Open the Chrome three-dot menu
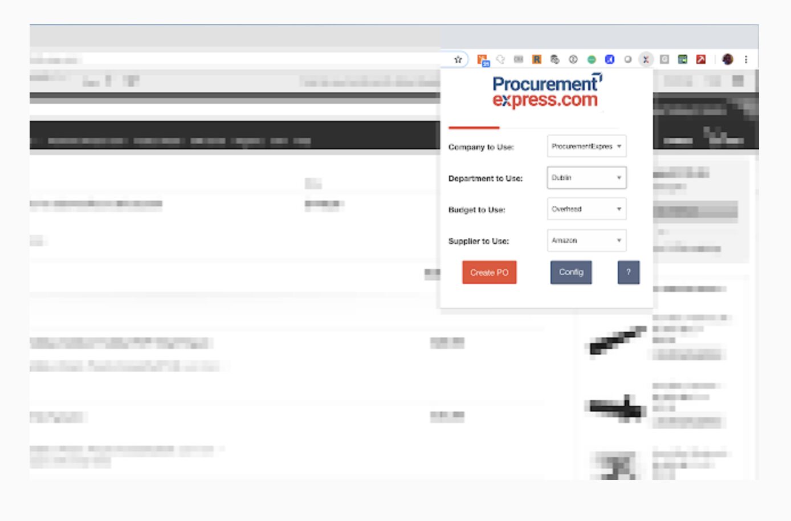The height and width of the screenshot is (521, 791). pos(746,59)
